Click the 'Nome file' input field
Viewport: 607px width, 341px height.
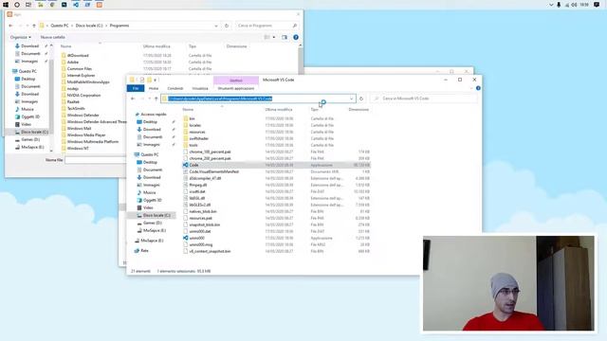pyautogui.click(x=96, y=160)
